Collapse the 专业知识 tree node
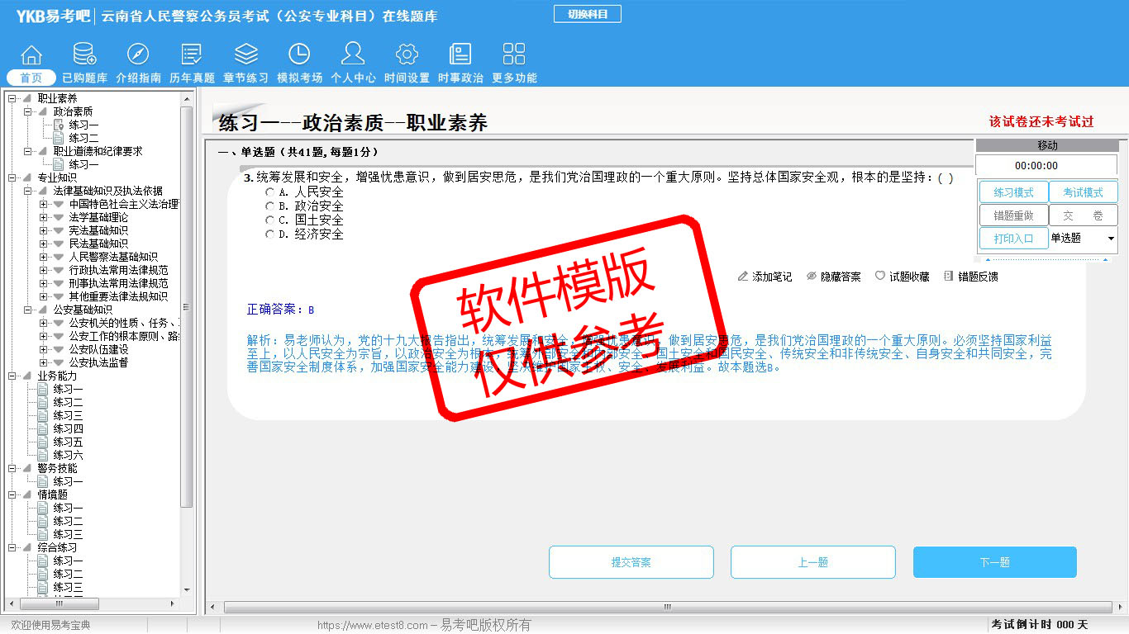 pyautogui.click(x=12, y=177)
